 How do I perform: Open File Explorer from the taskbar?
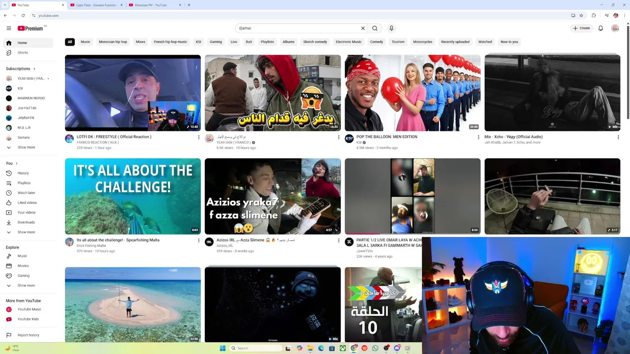click(x=310, y=348)
